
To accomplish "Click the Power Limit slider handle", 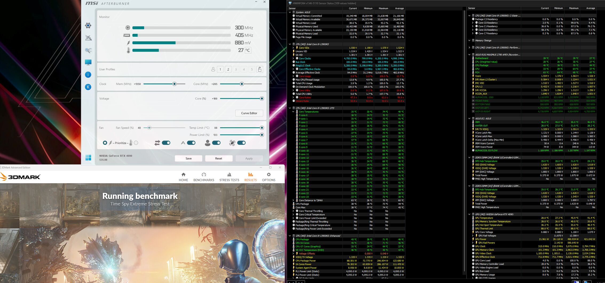I will (262, 135).
